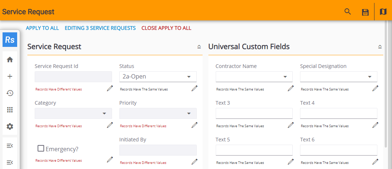Screen dimensions: 392x169
Task: Open the history clock icon
Action: [x=10, y=93]
